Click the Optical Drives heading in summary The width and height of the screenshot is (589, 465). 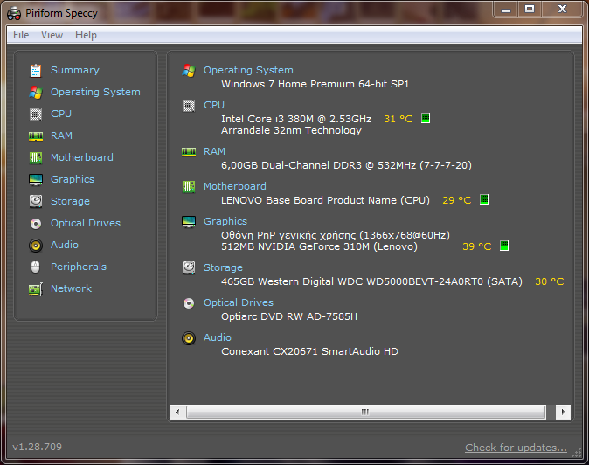pyautogui.click(x=239, y=302)
